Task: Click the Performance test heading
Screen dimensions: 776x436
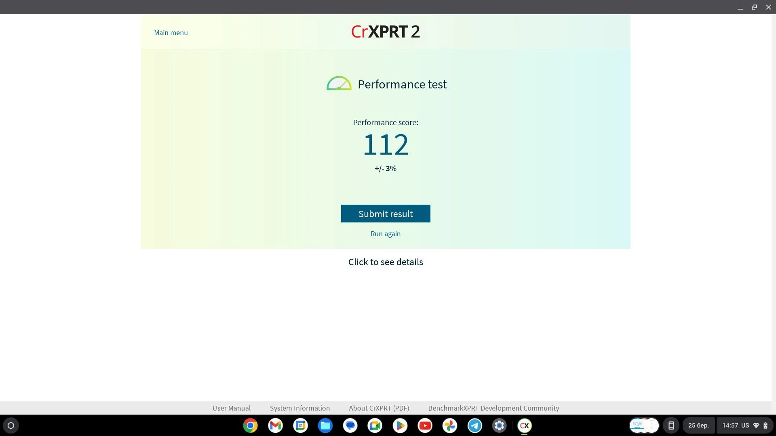Action: [x=402, y=84]
